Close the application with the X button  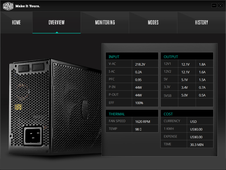(x=220, y=6)
